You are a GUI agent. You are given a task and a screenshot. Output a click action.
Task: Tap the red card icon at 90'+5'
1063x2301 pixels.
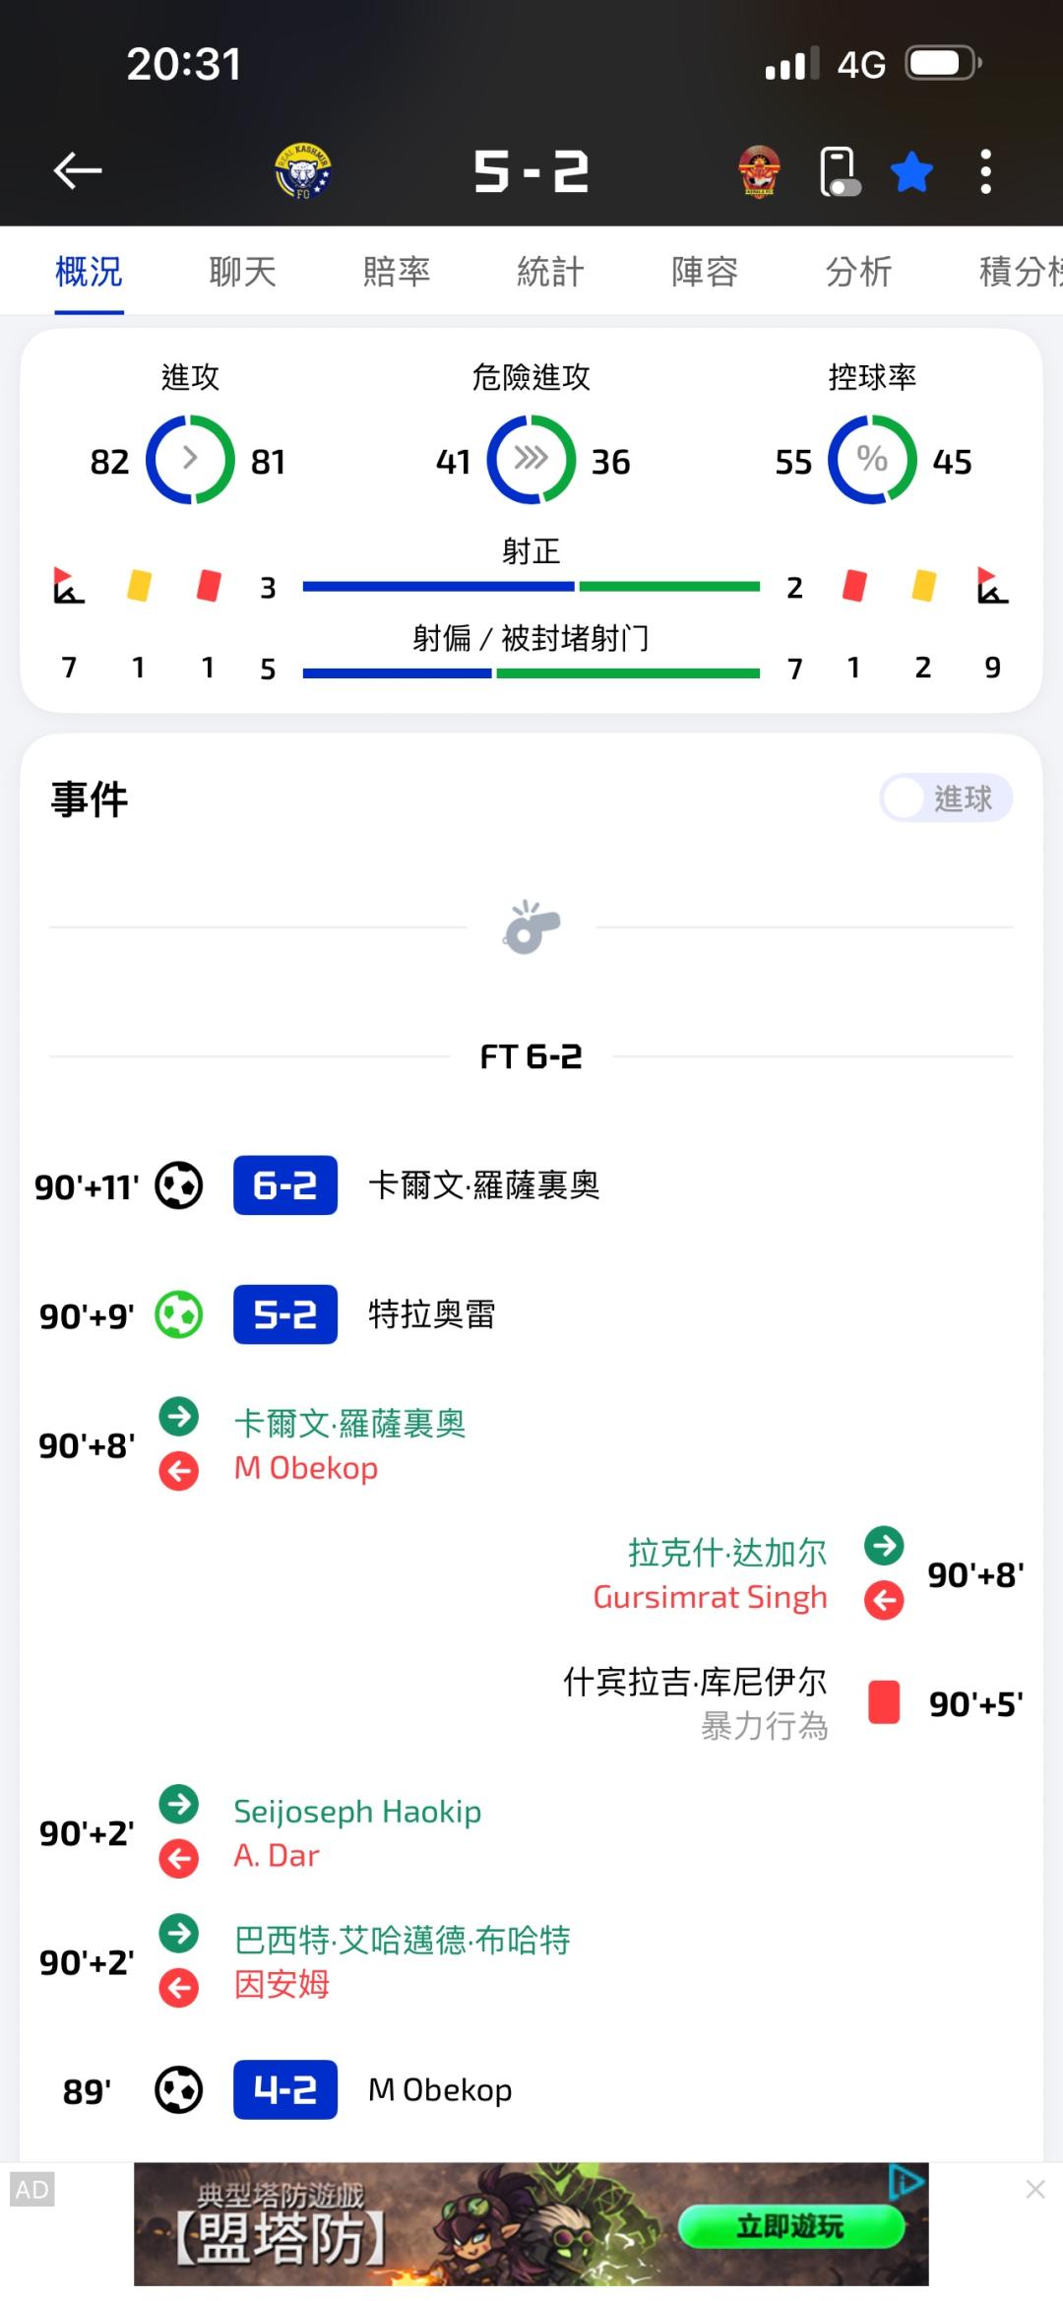[x=884, y=1702]
